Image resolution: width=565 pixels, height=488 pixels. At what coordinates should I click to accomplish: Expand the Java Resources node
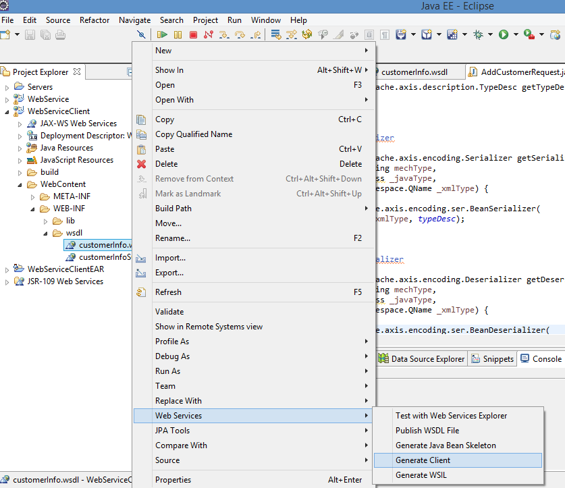click(x=20, y=148)
